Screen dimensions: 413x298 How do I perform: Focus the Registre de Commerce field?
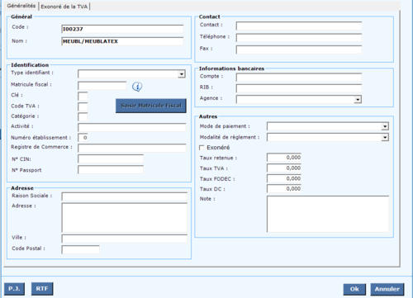(132, 148)
